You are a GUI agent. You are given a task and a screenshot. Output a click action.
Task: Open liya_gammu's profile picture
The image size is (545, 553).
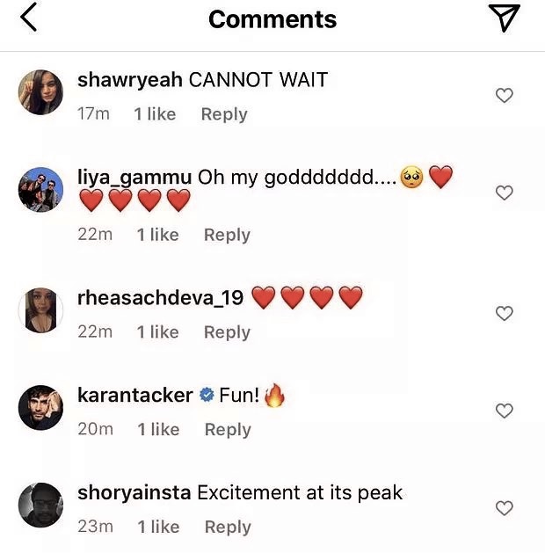tap(40, 189)
